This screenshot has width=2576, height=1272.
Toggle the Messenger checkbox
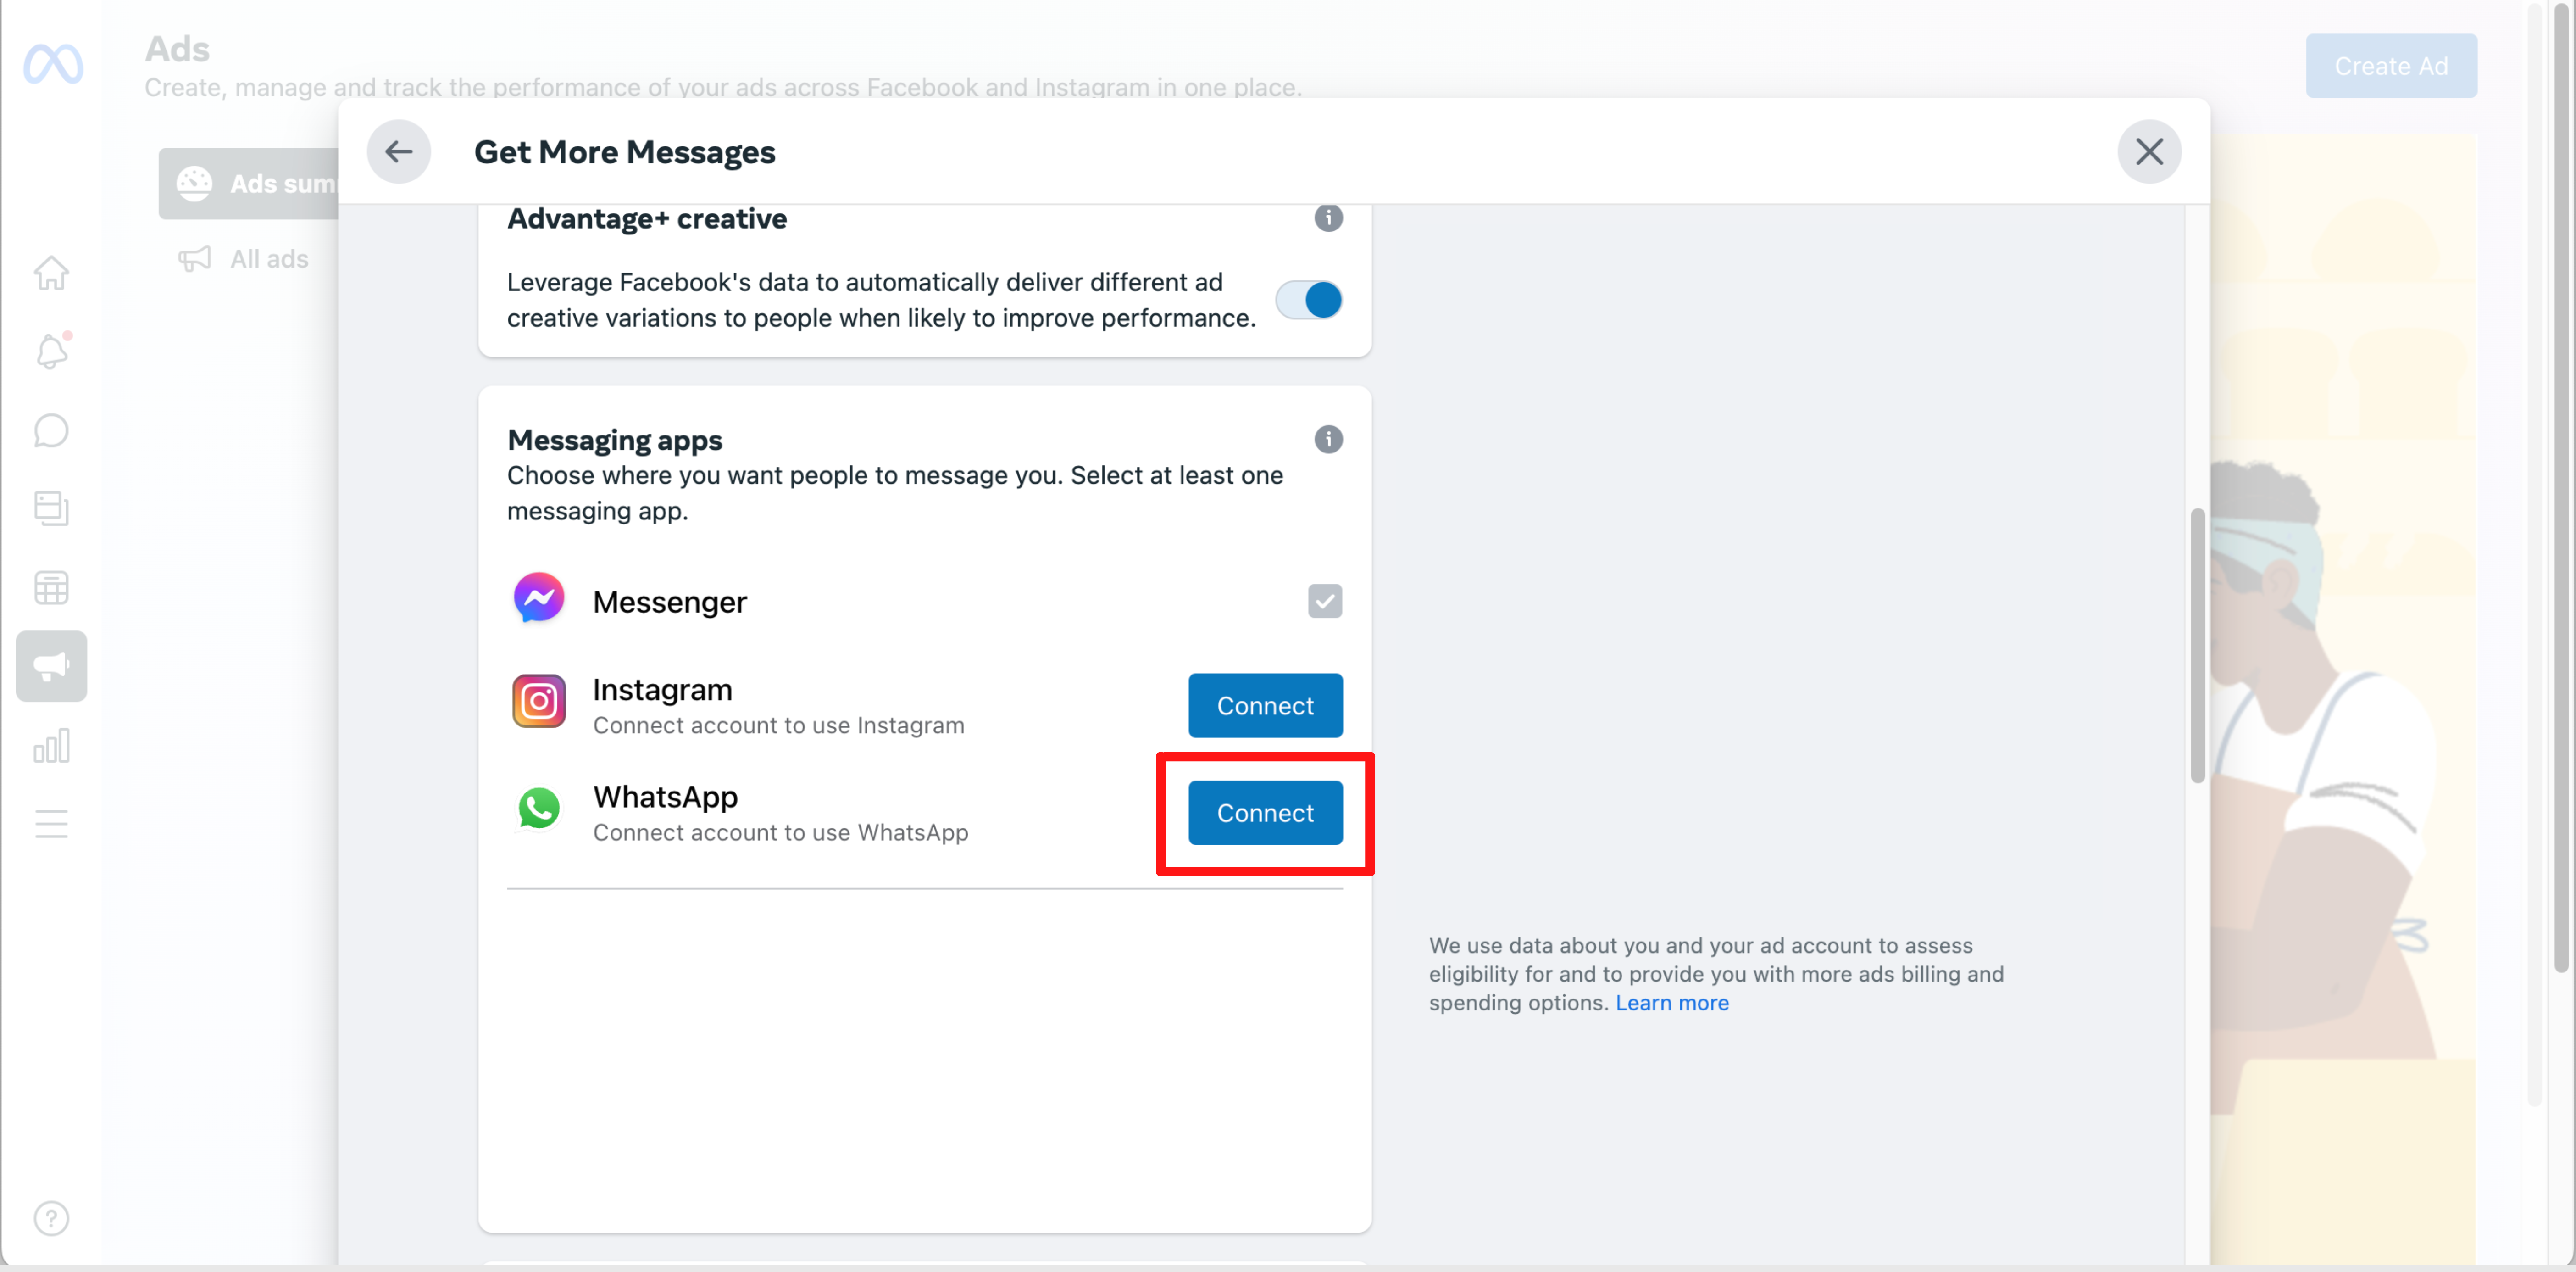pyautogui.click(x=1325, y=602)
